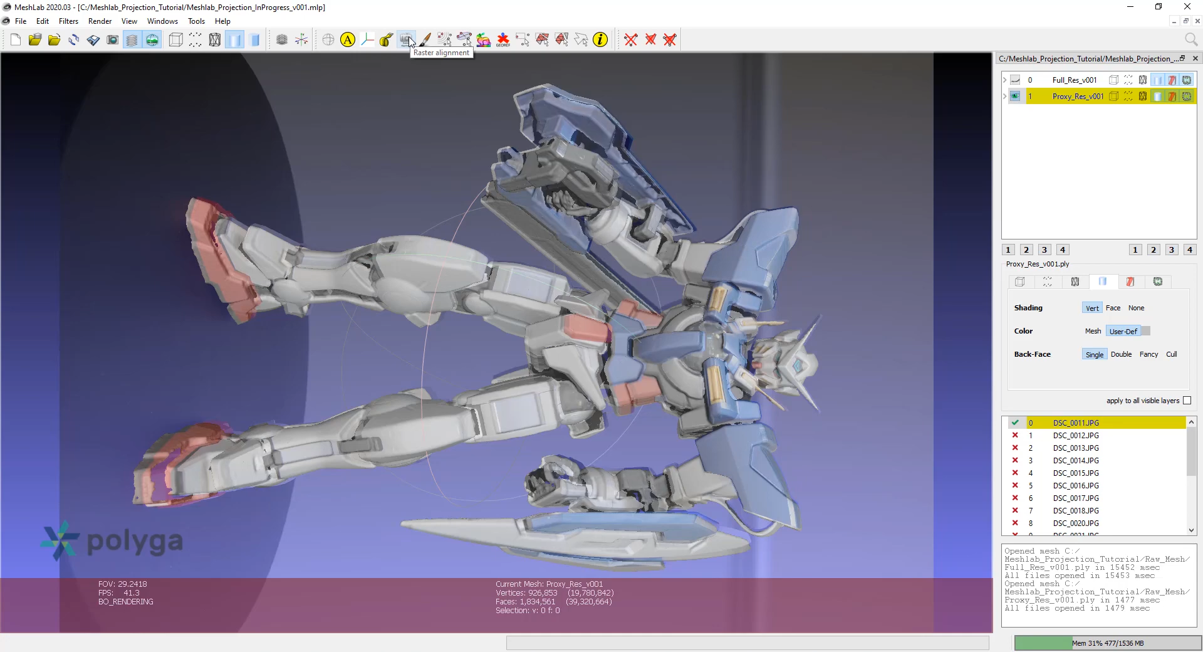Set Back-Face to Cull
The height and width of the screenshot is (652, 1203).
pyautogui.click(x=1171, y=355)
